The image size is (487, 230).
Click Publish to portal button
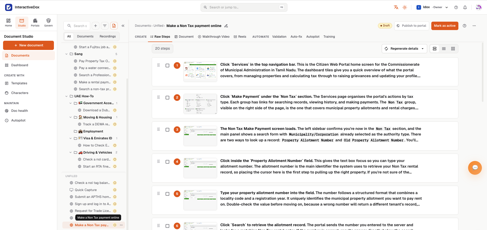tap(411, 26)
